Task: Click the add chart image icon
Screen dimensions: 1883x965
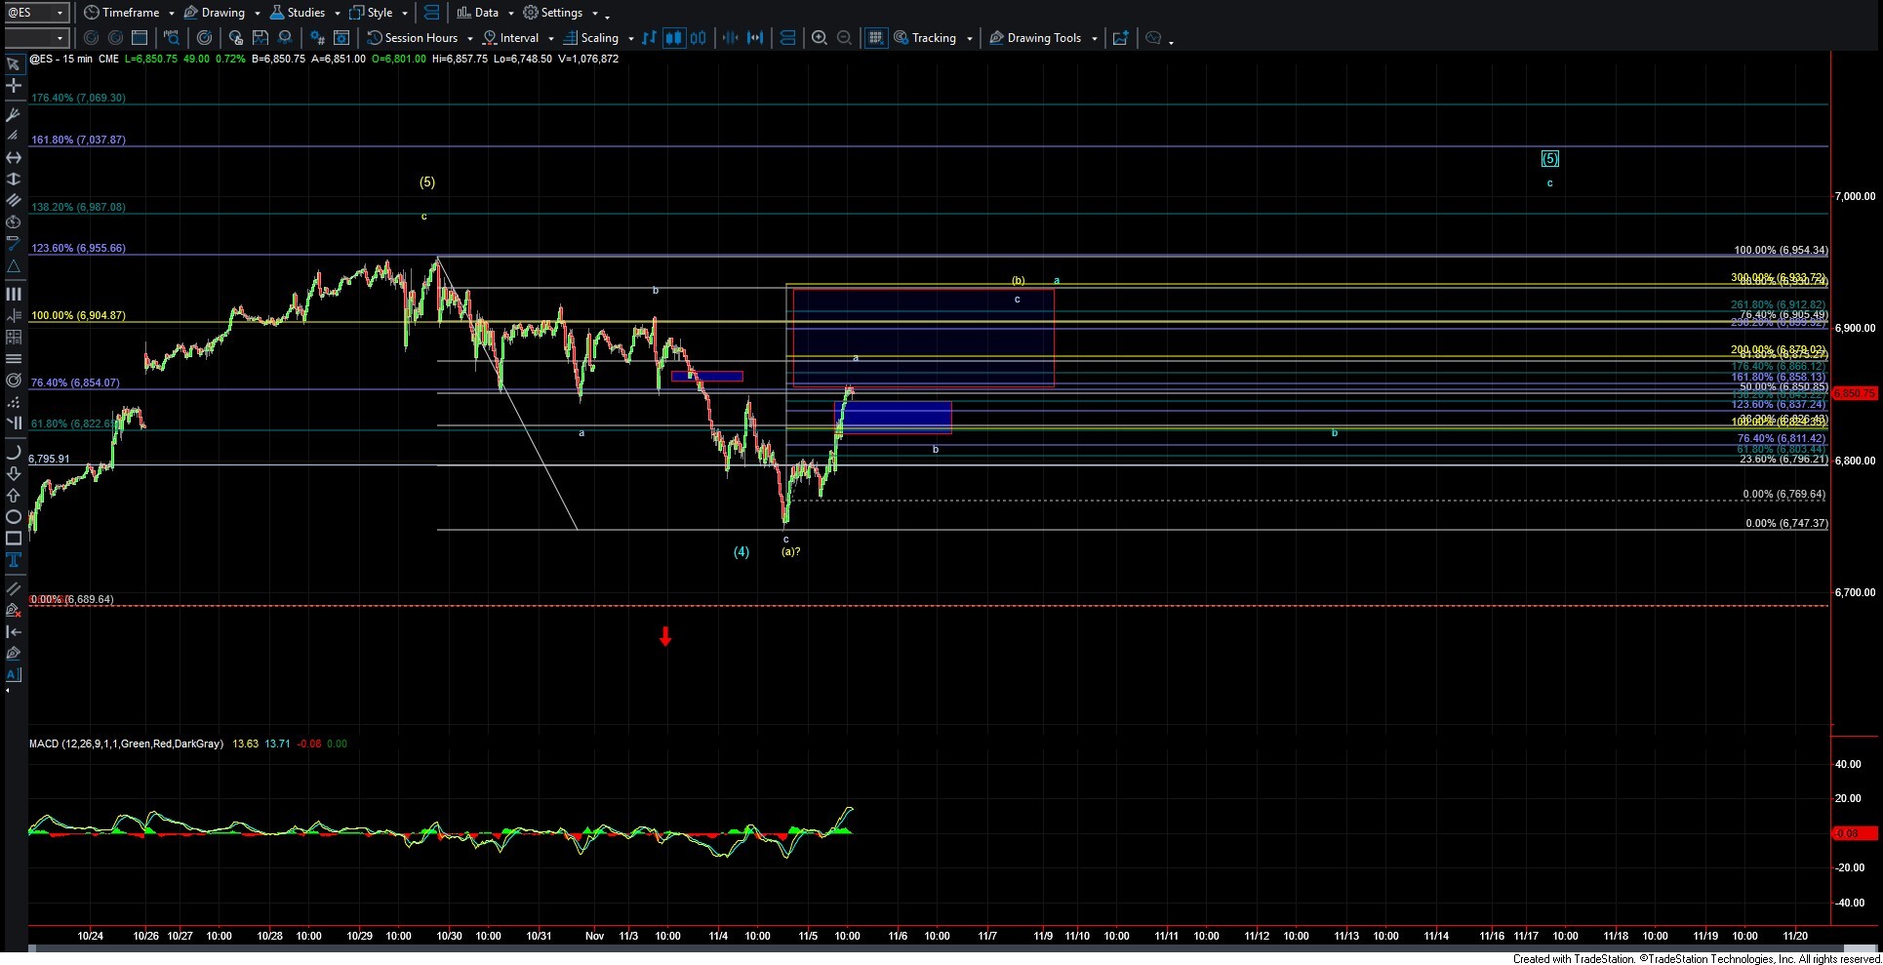Action: (x=1120, y=38)
